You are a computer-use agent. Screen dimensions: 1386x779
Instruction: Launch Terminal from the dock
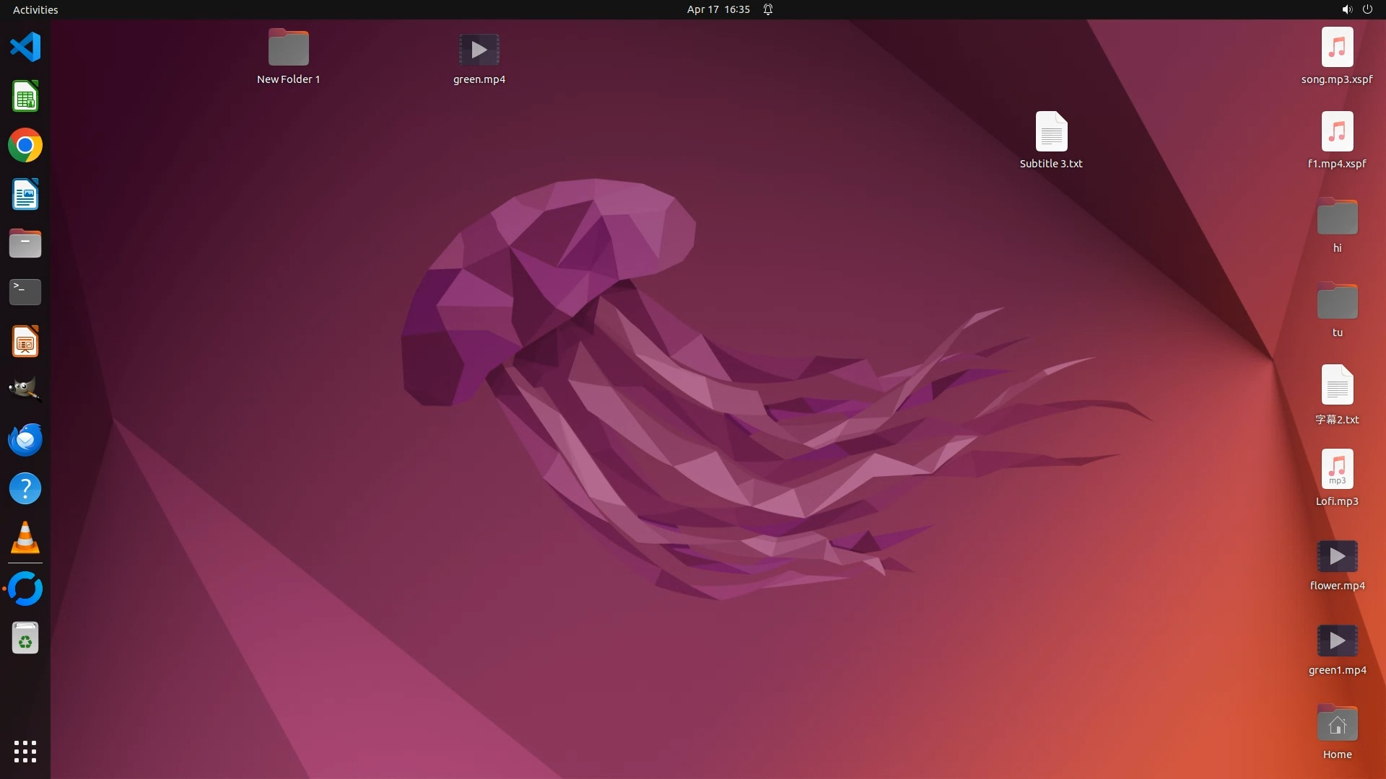coord(25,292)
